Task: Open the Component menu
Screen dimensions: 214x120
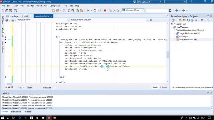Action: pos(55,6)
